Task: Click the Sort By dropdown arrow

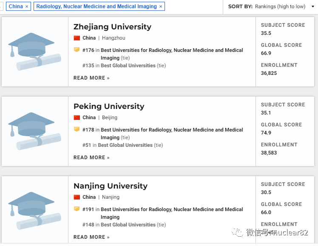Action: [x=313, y=6]
